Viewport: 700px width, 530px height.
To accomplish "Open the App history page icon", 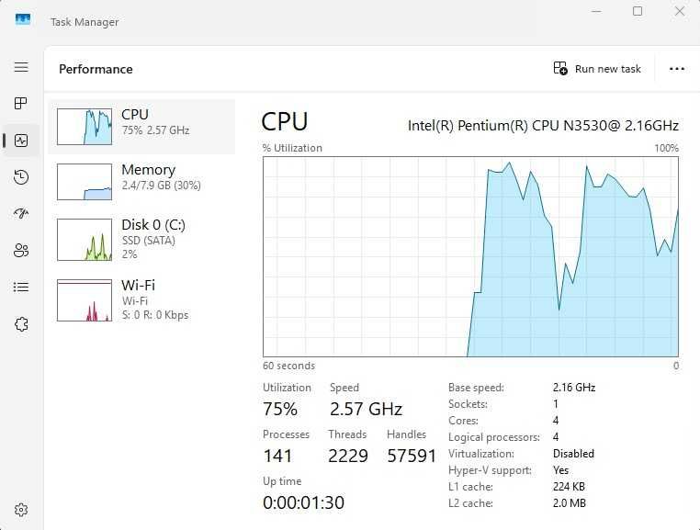I will tap(21, 177).
